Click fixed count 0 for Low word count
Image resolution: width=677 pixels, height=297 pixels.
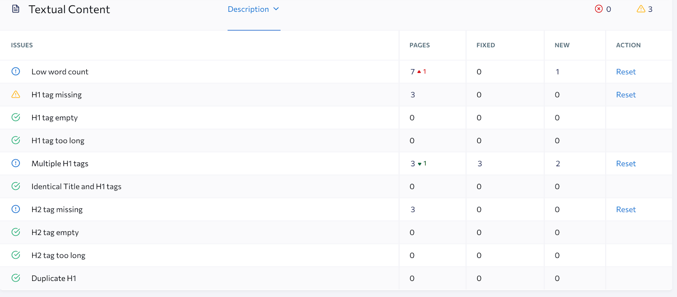click(479, 72)
